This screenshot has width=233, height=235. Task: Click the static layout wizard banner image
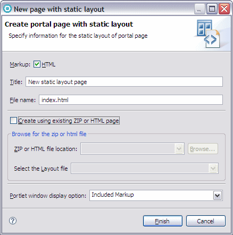point(209,34)
